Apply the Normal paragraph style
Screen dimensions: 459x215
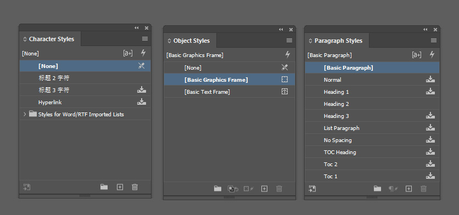click(x=372, y=80)
